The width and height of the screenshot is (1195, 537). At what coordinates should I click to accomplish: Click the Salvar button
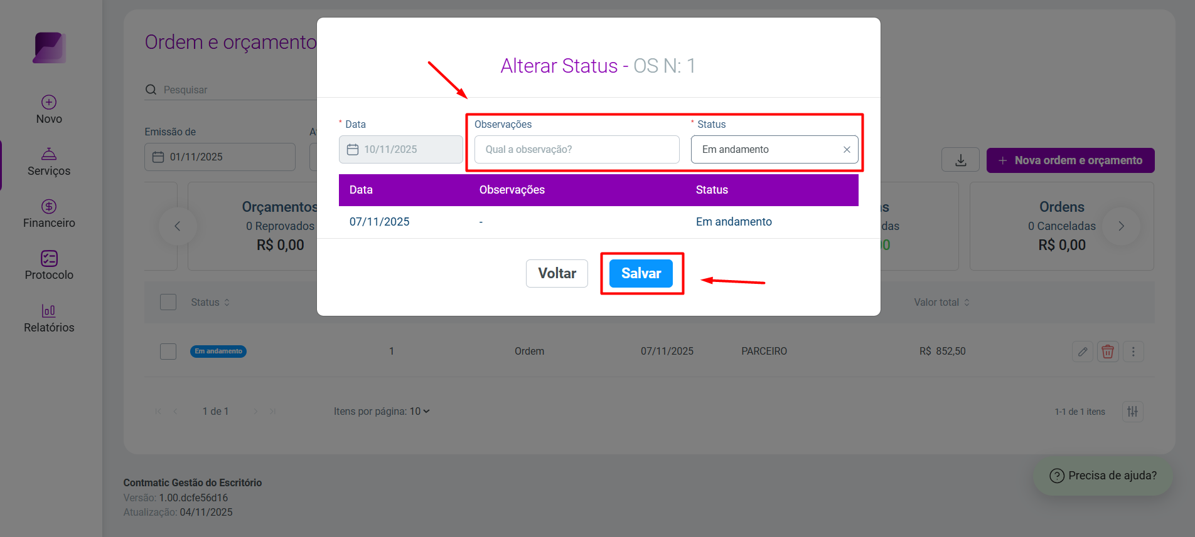[641, 273]
